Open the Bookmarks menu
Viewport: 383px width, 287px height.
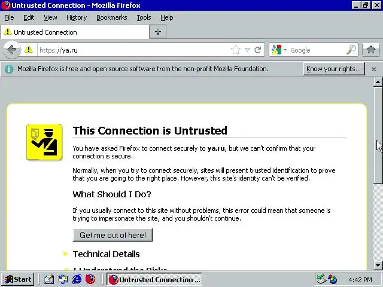point(112,17)
